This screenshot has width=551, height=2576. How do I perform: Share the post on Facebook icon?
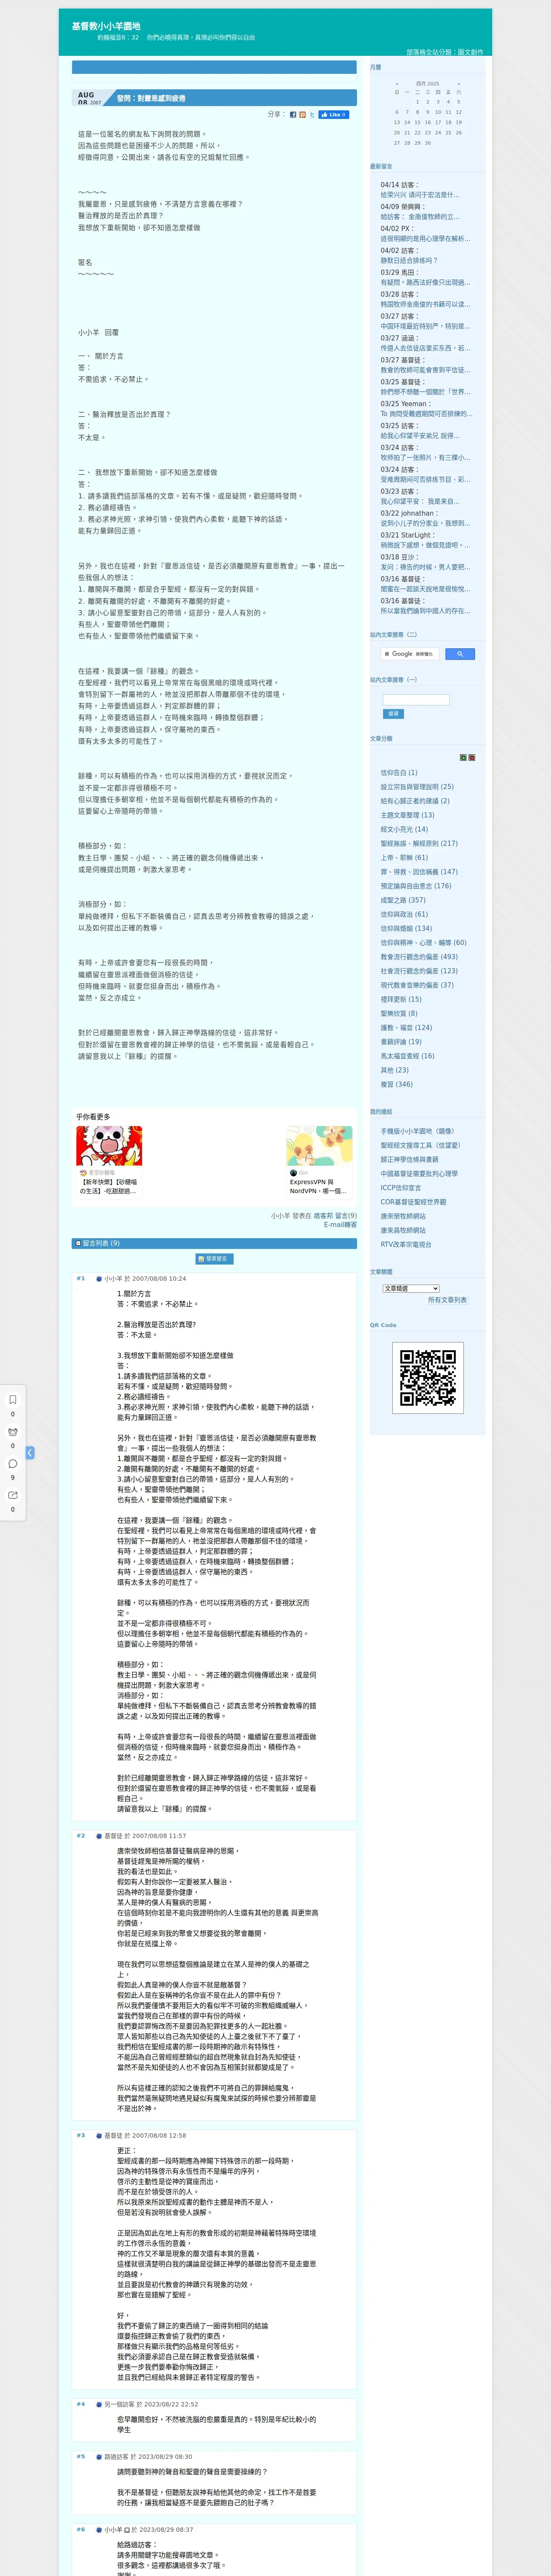point(293,115)
